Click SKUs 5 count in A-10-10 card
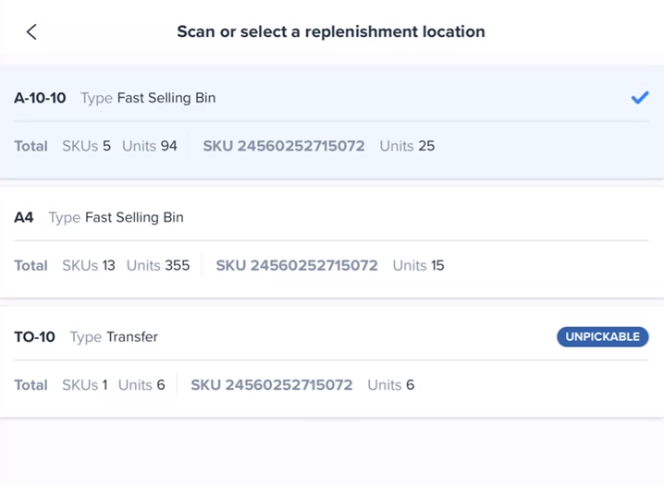The height and width of the screenshot is (485, 664). 86,146
